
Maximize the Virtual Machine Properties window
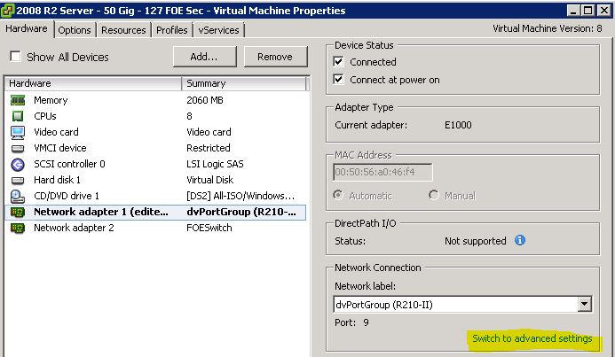[588, 11]
